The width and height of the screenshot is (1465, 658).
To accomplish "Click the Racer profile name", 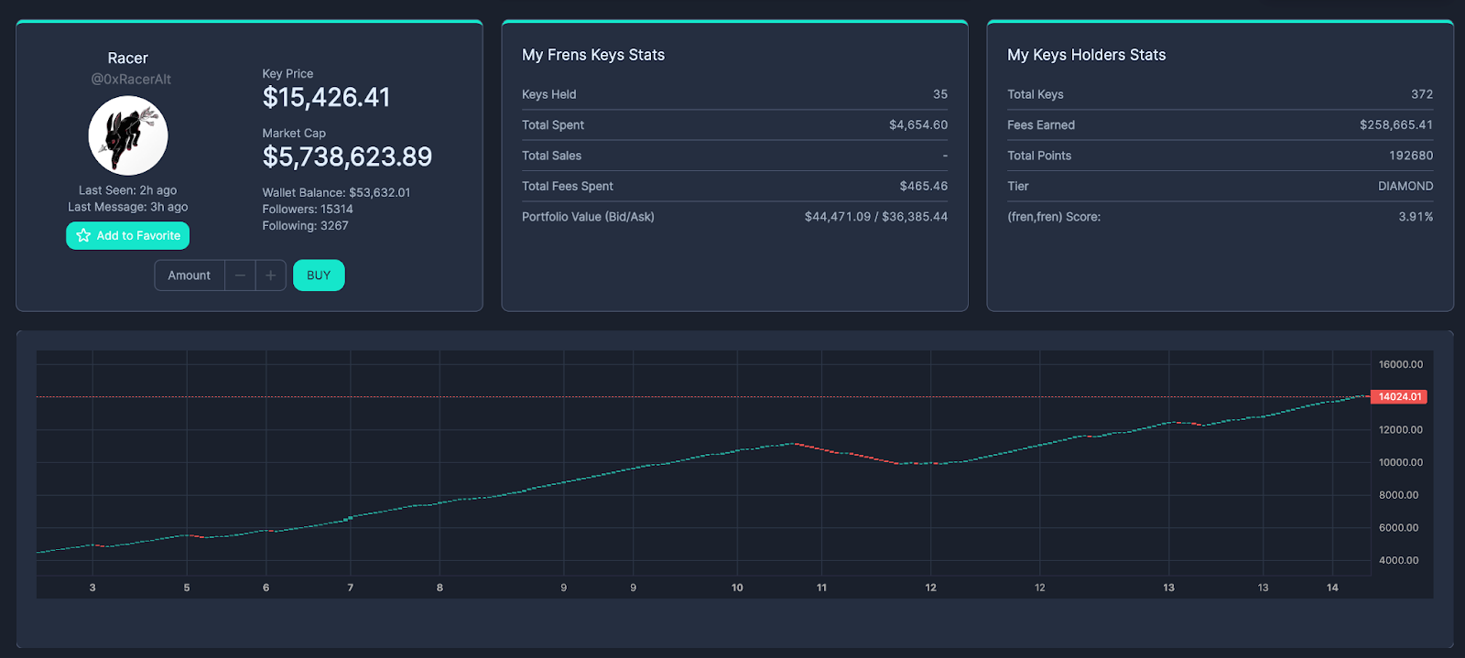I will [128, 58].
